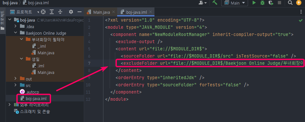Click the locate file crosshair icon

click(43, 12)
